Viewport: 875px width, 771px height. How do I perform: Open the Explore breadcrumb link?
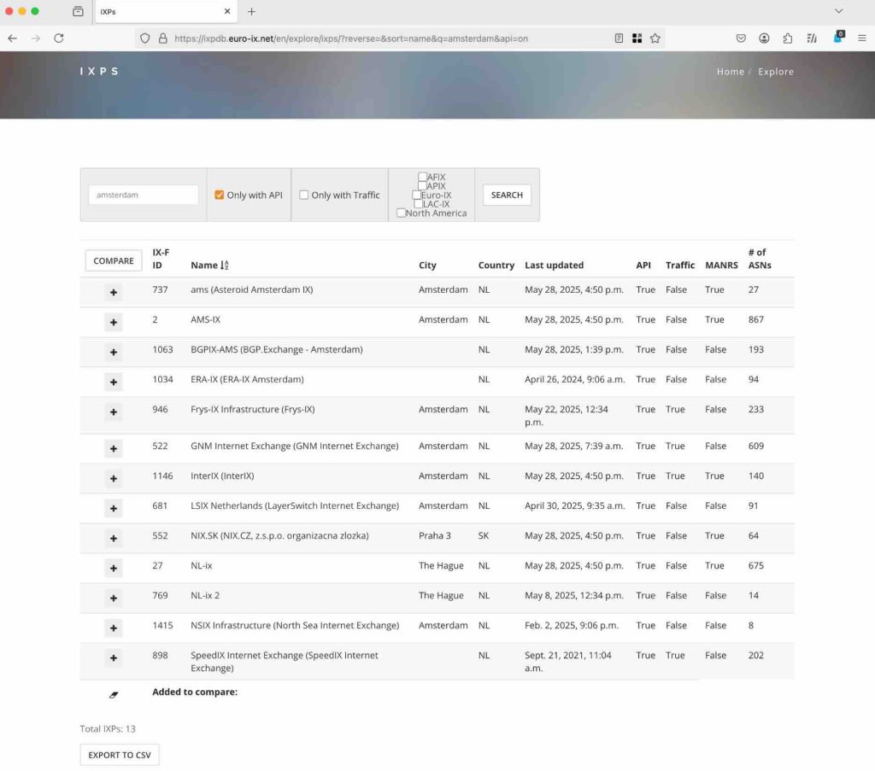(776, 72)
